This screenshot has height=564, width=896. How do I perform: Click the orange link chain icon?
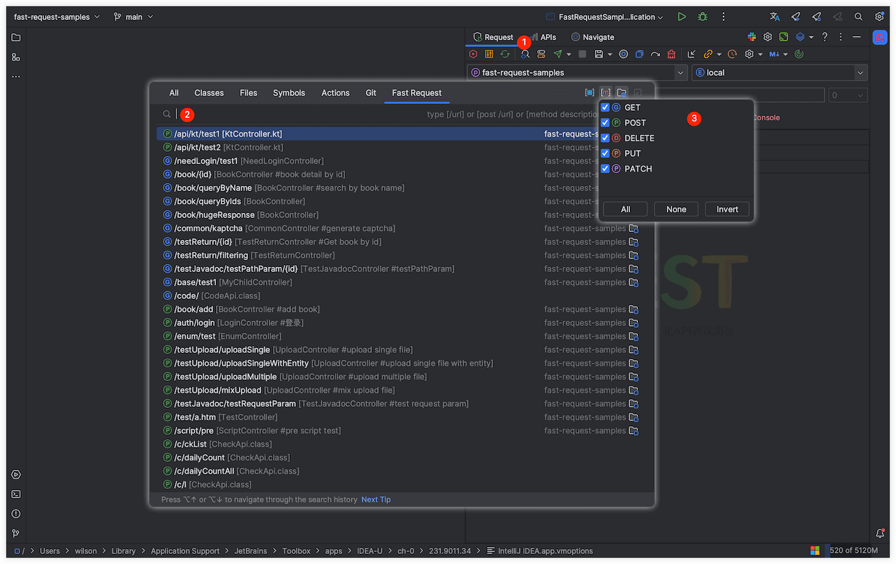point(708,55)
